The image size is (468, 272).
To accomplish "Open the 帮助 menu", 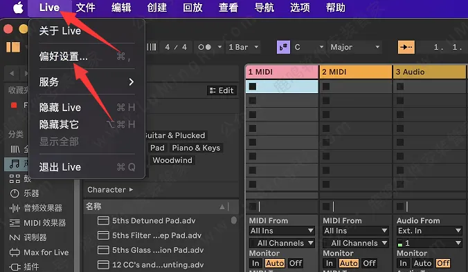I will 336,8.
